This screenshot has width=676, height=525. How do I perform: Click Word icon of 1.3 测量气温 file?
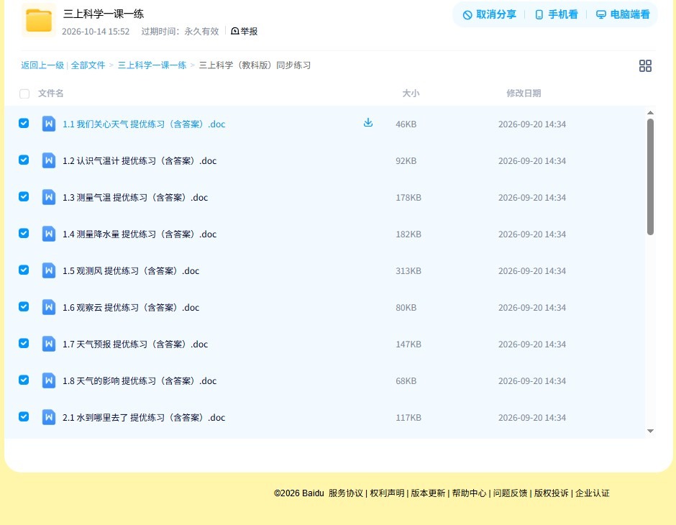[x=49, y=197]
